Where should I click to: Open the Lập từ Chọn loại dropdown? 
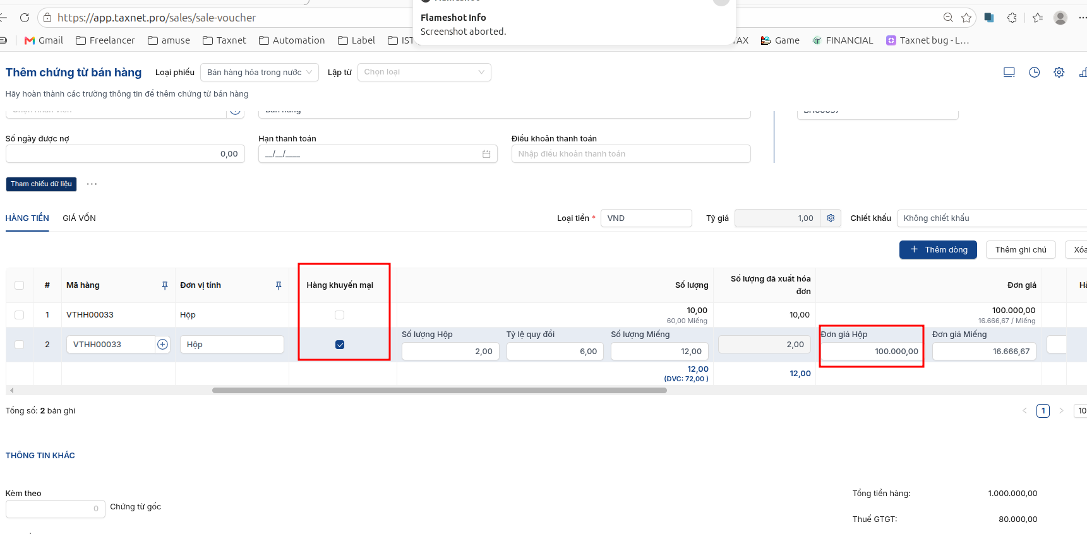coord(424,72)
